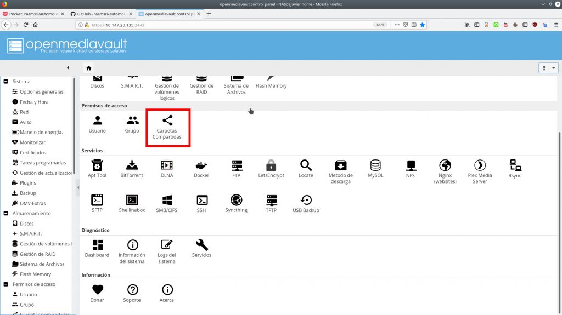Open Logs del sistema icon
Screen dimensions: 562x315
tap(167, 251)
